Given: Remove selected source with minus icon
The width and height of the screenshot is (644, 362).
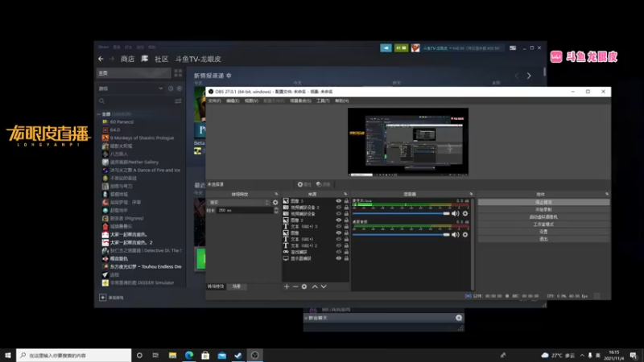Looking at the screenshot, I should 295,286.
